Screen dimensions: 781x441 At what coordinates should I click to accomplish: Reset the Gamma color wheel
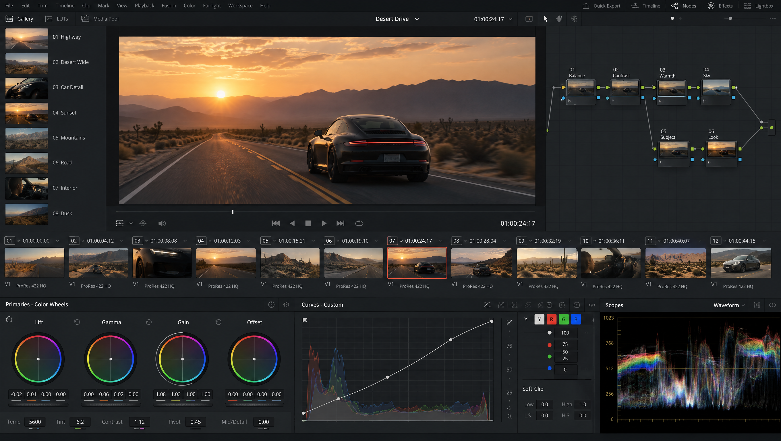[148, 322]
